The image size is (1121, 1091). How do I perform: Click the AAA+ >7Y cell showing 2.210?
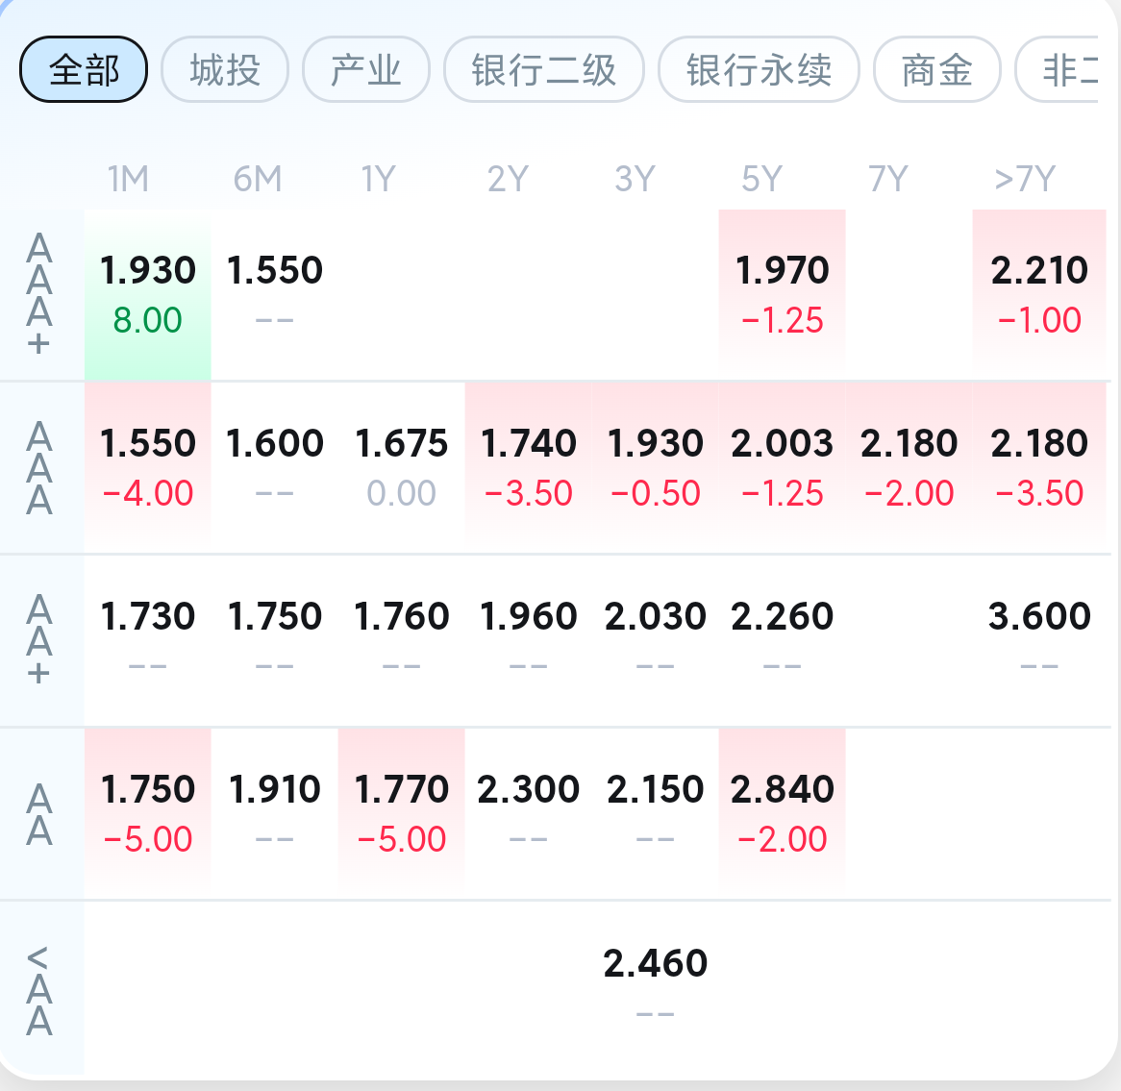[x=1038, y=294]
